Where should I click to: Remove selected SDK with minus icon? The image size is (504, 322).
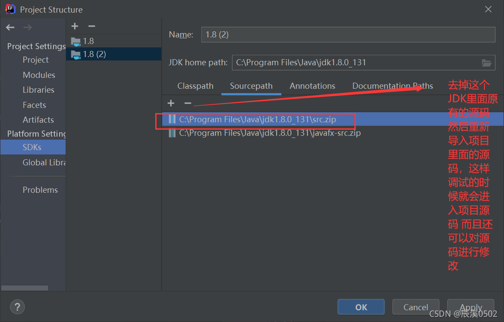click(x=92, y=26)
